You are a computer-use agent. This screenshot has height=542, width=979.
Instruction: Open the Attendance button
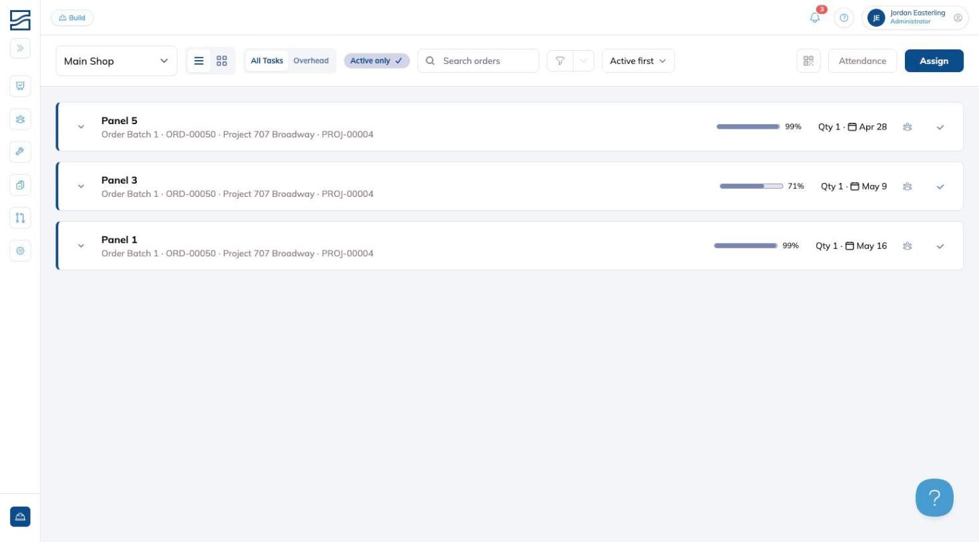coord(863,61)
